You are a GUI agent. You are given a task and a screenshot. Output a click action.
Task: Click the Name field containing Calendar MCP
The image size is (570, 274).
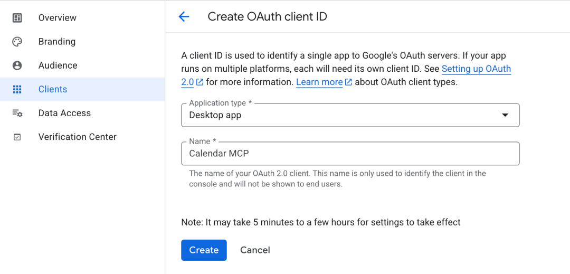(350, 153)
